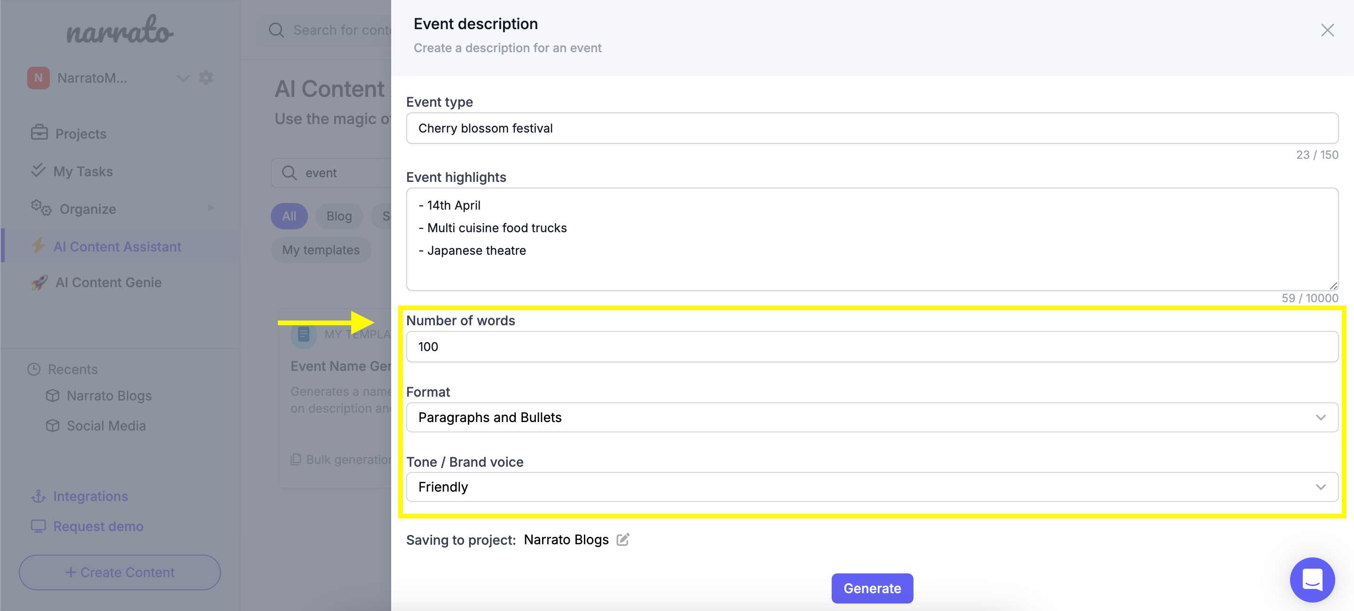
Task: Click the Narrato Blogs cube icon
Action: coord(53,396)
